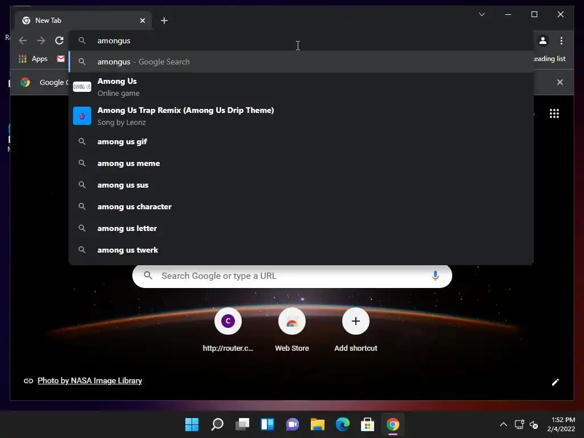Open File Explorer from taskbar
584x438 pixels.
coord(318,424)
